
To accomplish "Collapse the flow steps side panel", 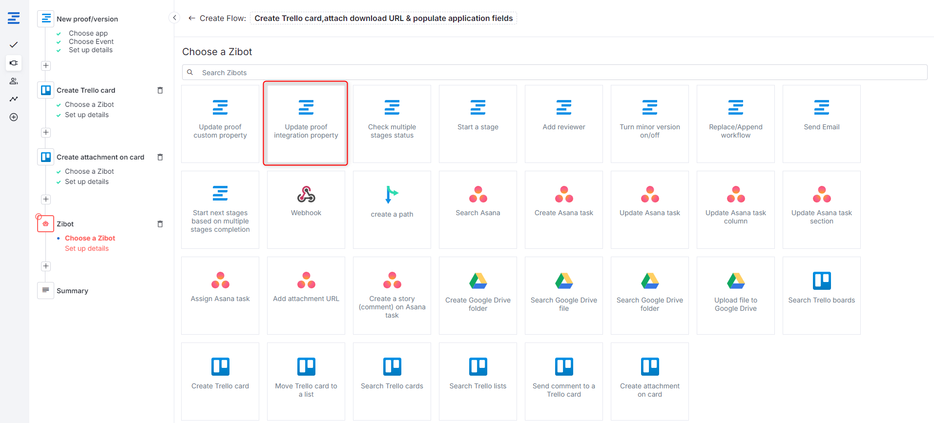I will 174,18.
